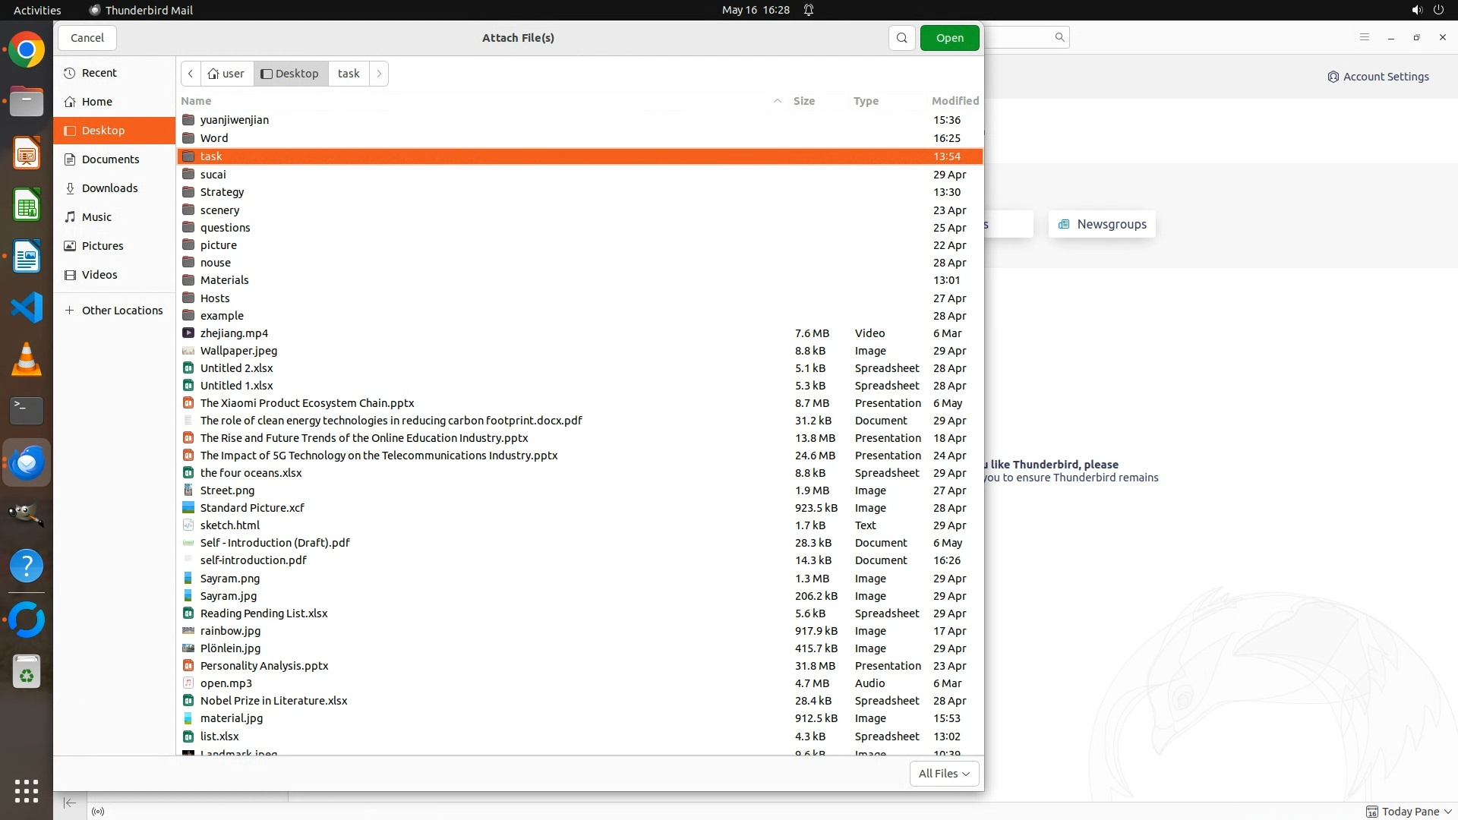Click the Account Settings gear link
1458x820 pixels.
coord(1378,77)
